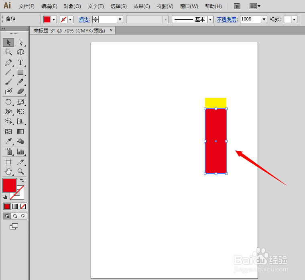Select the Lasso tool
This screenshot has width=305, height=280.
pos(20,52)
